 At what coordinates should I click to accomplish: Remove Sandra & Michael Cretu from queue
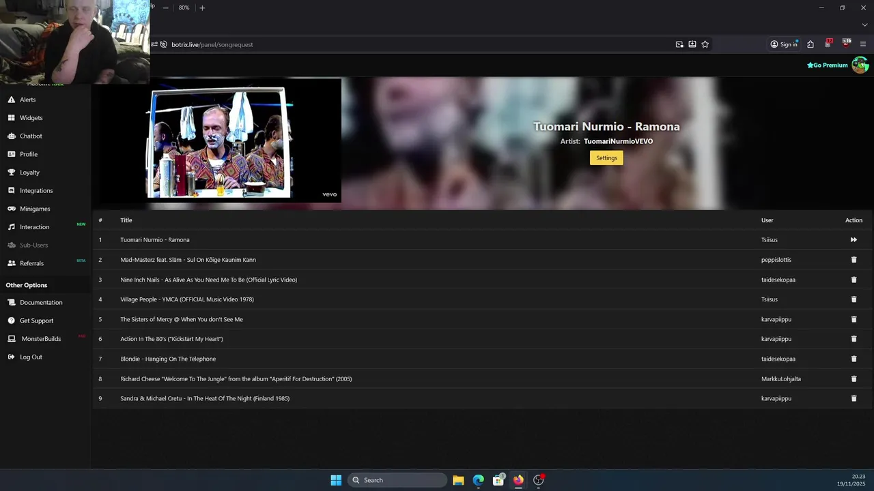click(x=854, y=398)
